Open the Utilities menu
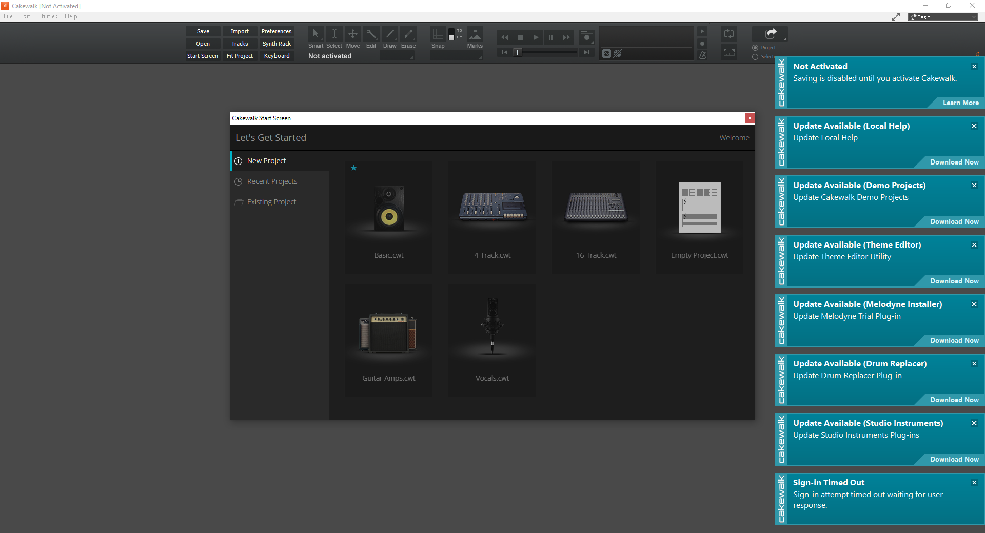 click(x=47, y=16)
